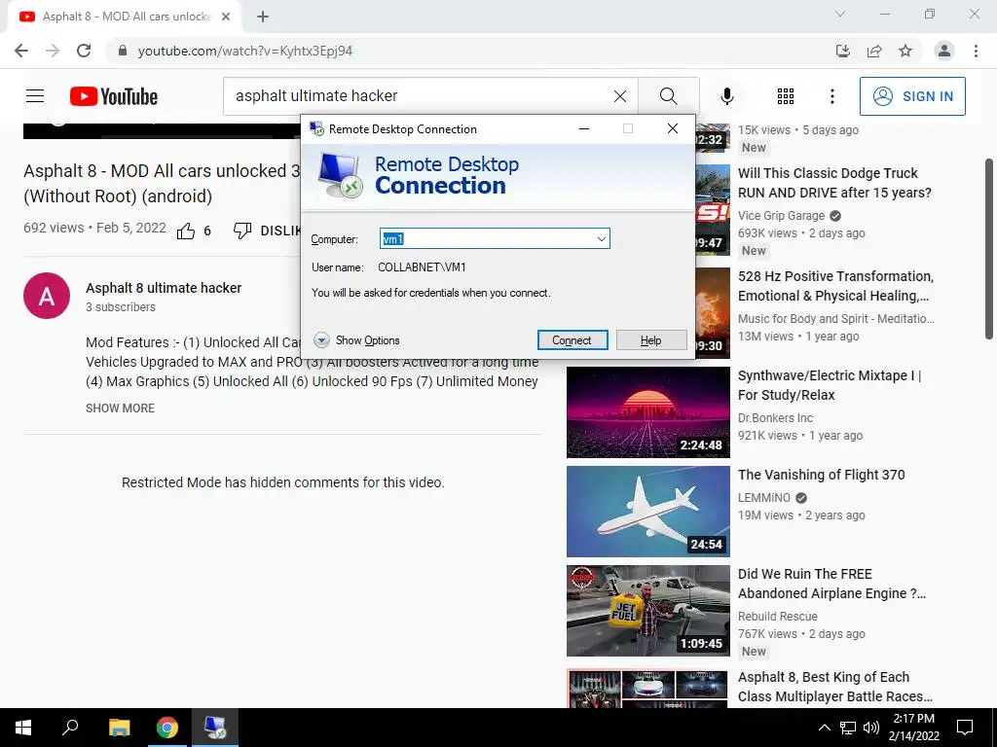Open the Vanishing of Flight 370 thumbnail
Viewport: 997px width, 747px height.
(647, 512)
